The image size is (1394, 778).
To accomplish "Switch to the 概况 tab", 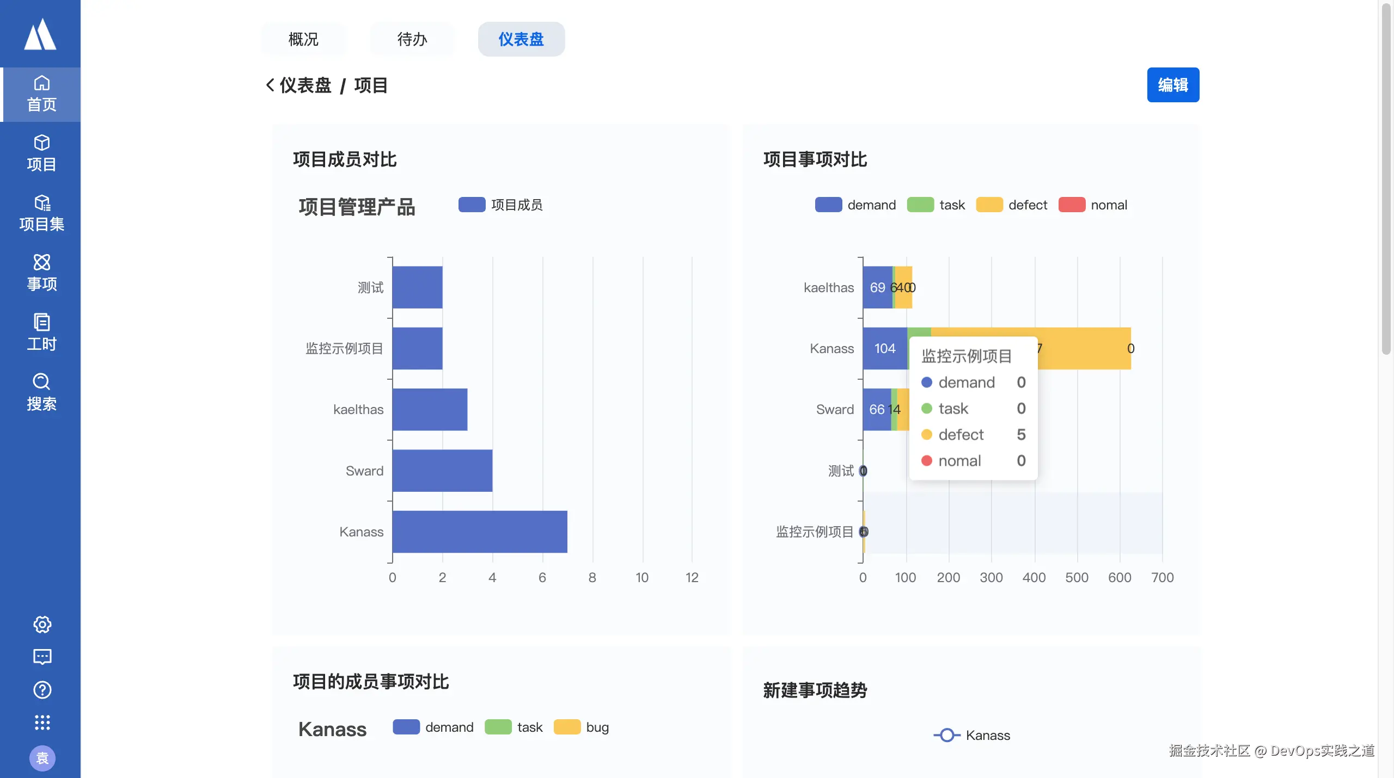I will (303, 39).
